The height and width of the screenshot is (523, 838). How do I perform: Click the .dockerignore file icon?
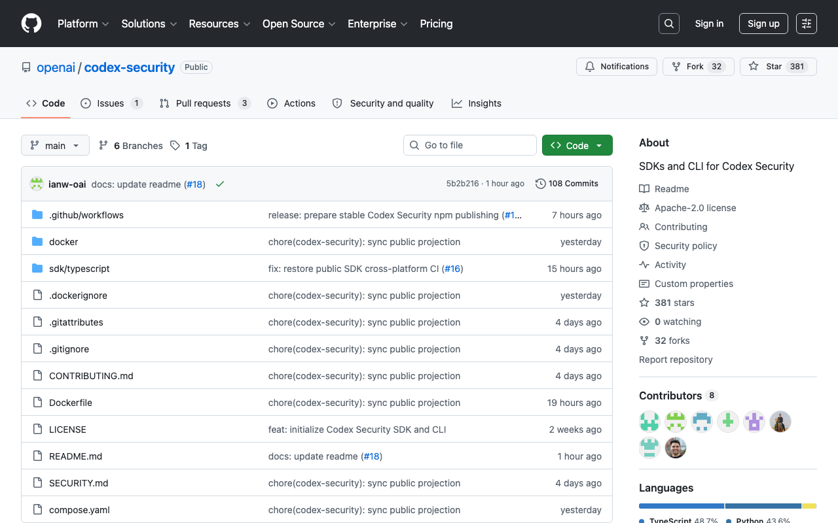[37, 295]
